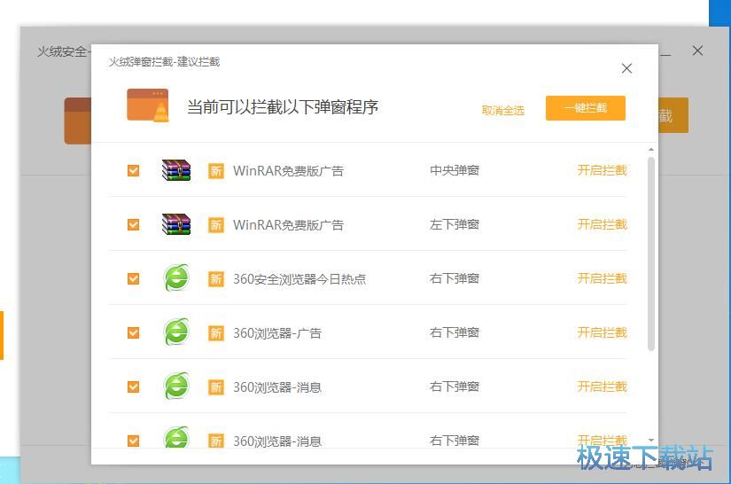Close the background 火绒安全 window
Viewport: 731px width, 484px height.
click(x=697, y=51)
